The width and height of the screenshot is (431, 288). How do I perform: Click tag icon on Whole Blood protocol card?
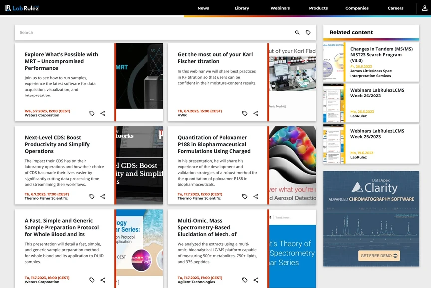(92, 280)
